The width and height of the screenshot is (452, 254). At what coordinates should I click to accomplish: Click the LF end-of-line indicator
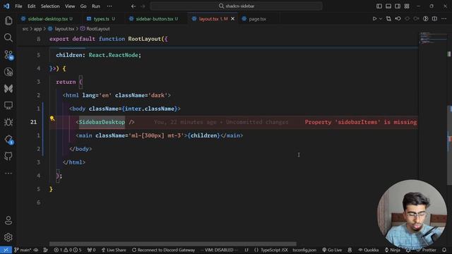[x=246, y=250]
